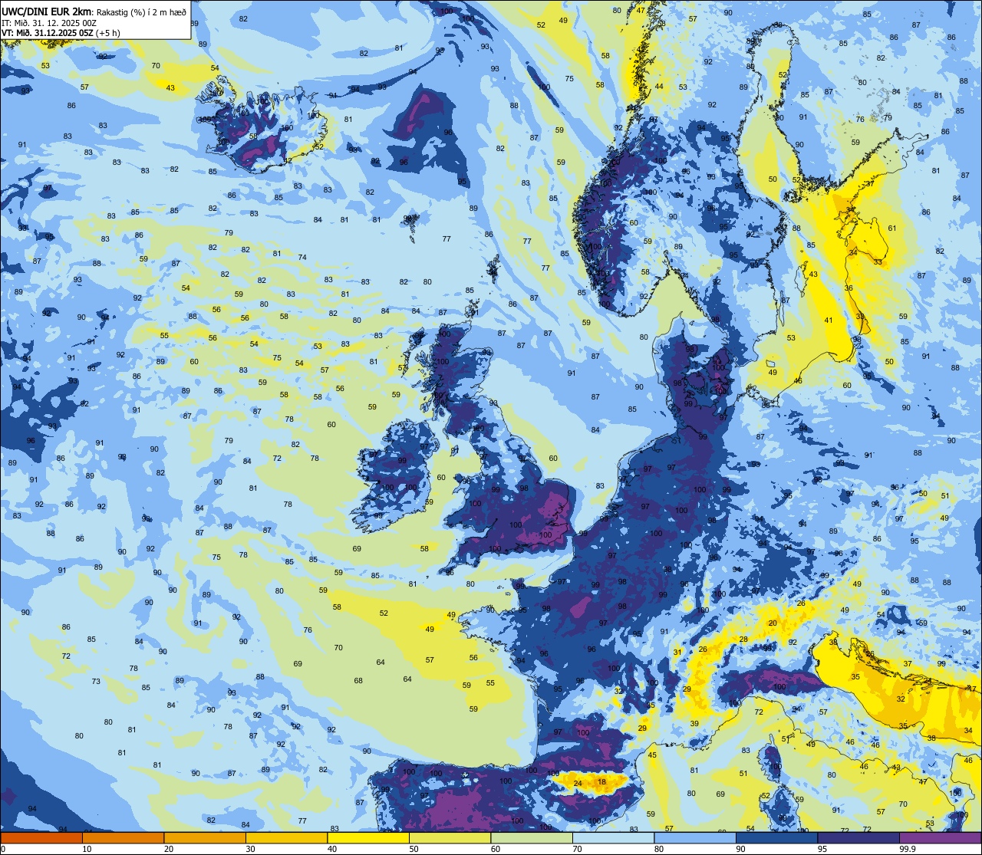Click the legend tick label 70

pyautogui.click(x=577, y=849)
